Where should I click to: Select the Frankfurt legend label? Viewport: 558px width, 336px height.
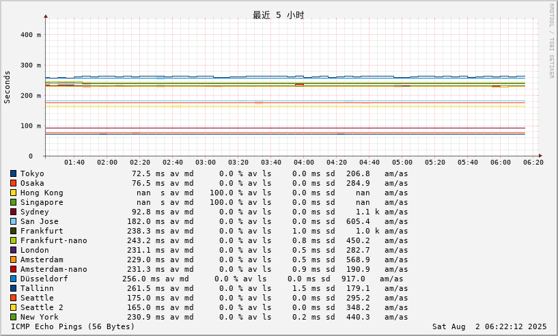coord(42,231)
